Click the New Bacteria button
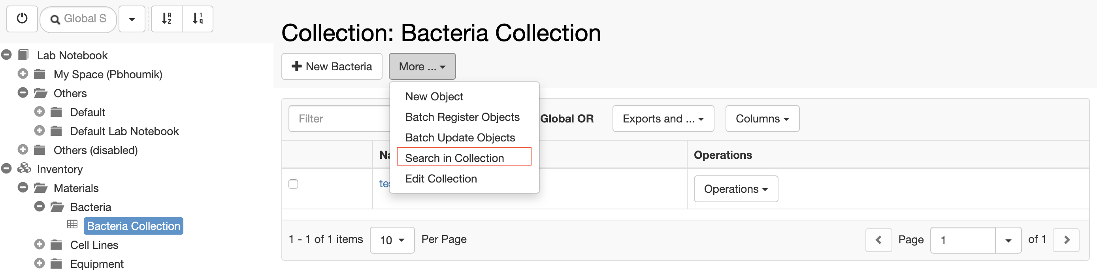This screenshot has height=271, width=1097. (x=332, y=66)
